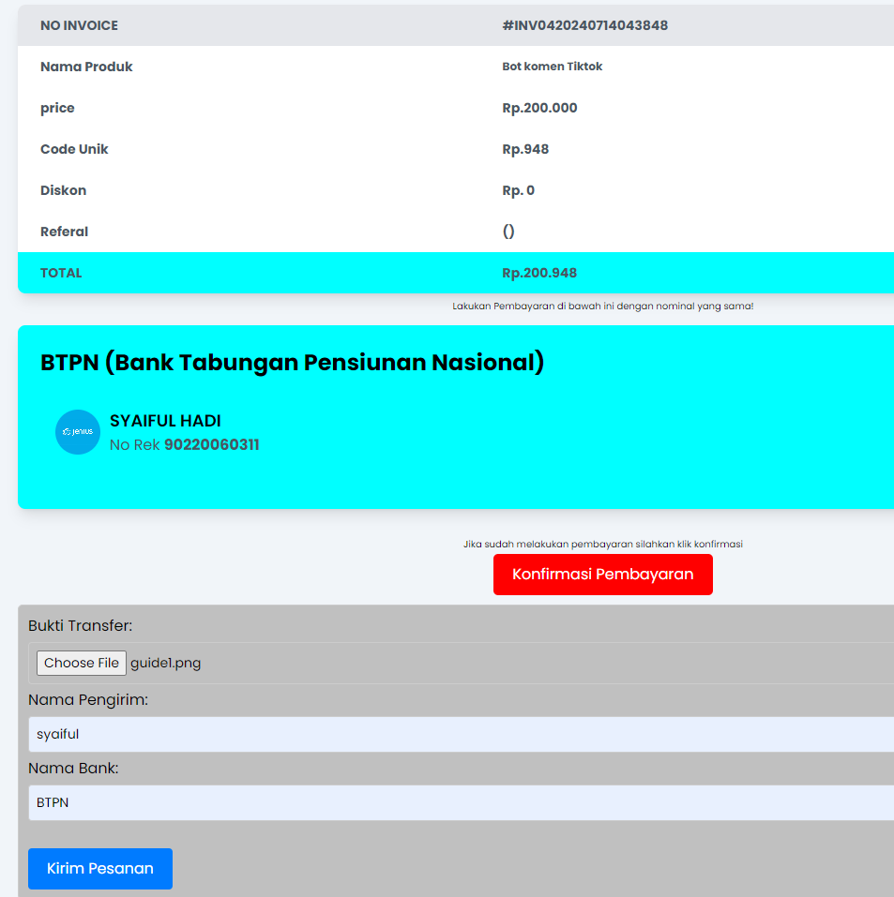Click the NO INVOICE header label
Image resolution: width=894 pixels, height=897 pixels.
(79, 25)
